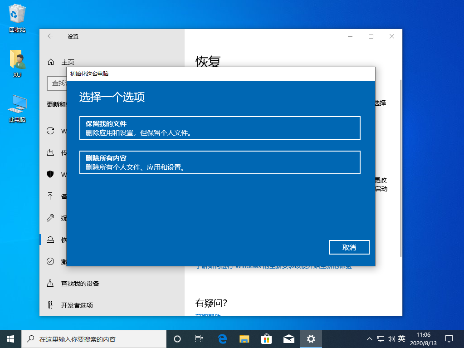The width and height of the screenshot is (464, 348).
Task: Click the Windows 安全中心 shield icon
Action: click(51, 174)
